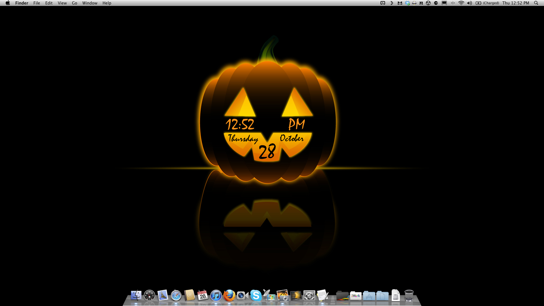Open the Trash in Dock

[409, 296]
